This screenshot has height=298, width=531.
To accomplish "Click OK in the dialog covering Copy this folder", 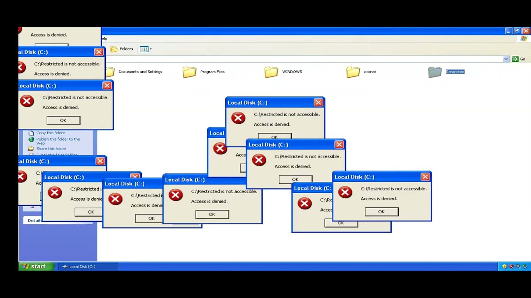I will (x=63, y=120).
